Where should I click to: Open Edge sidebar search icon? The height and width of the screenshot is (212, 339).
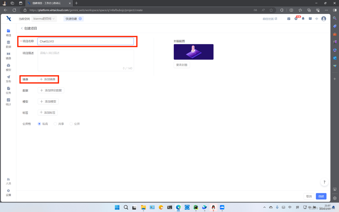point(335,18)
